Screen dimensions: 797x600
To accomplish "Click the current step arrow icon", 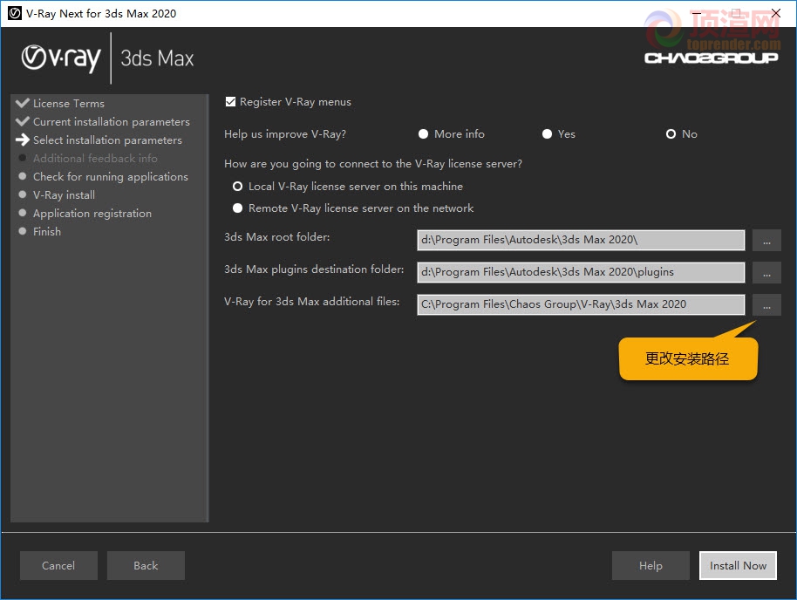I will click(23, 140).
